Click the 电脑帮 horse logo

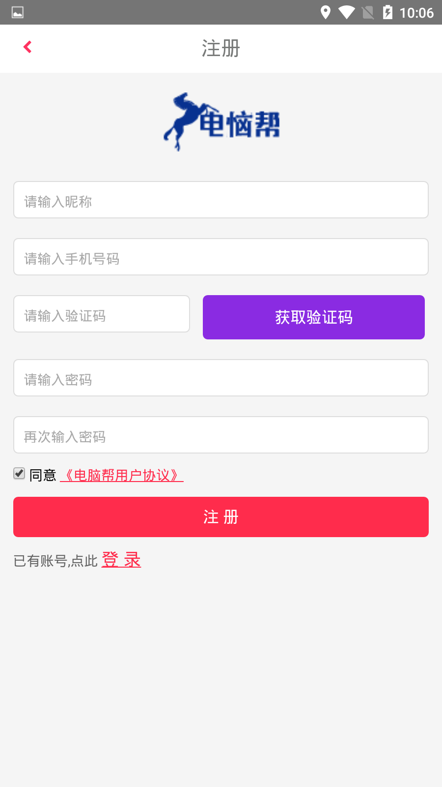[221, 122]
